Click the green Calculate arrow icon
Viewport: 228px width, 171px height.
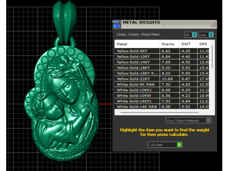pyautogui.click(x=179, y=144)
